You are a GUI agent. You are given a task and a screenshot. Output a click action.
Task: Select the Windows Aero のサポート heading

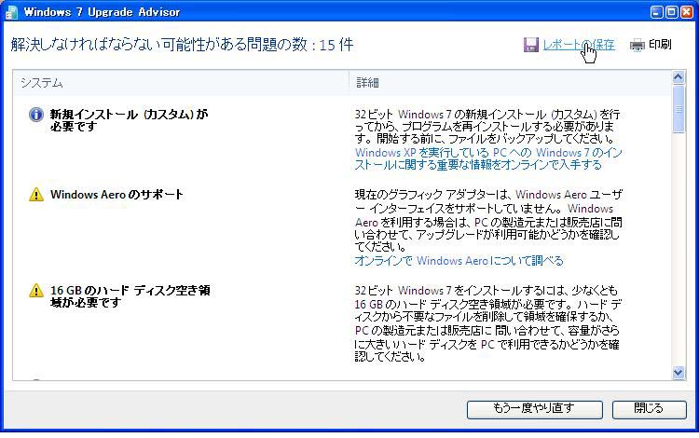point(116,194)
